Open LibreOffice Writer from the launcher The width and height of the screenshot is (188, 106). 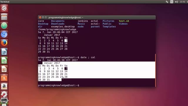4,52
